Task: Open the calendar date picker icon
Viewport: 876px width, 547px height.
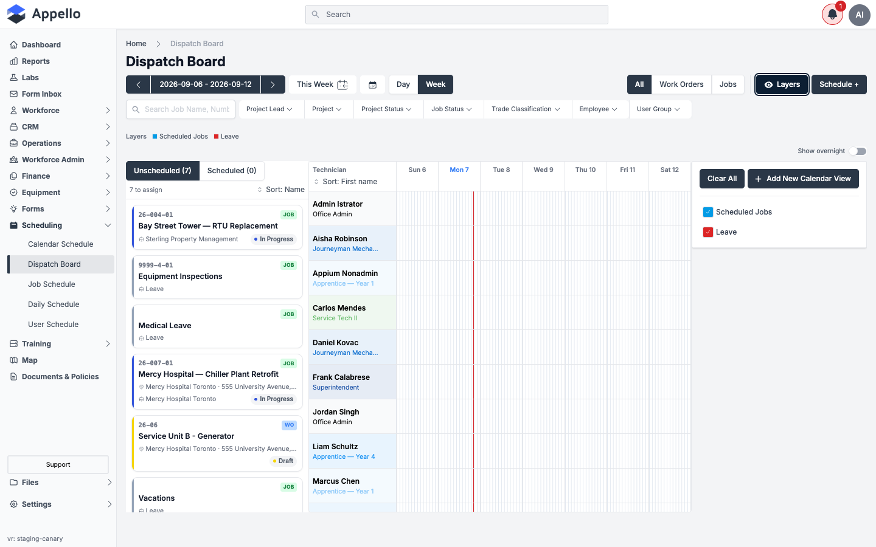Action: pyautogui.click(x=372, y=84)
